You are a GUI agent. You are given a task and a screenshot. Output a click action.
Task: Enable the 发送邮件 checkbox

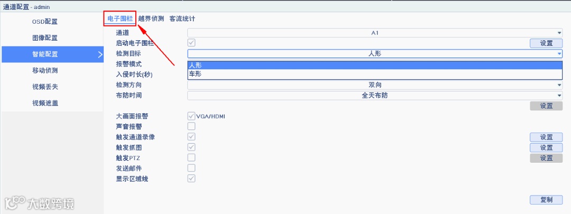[x=191, y=168]
